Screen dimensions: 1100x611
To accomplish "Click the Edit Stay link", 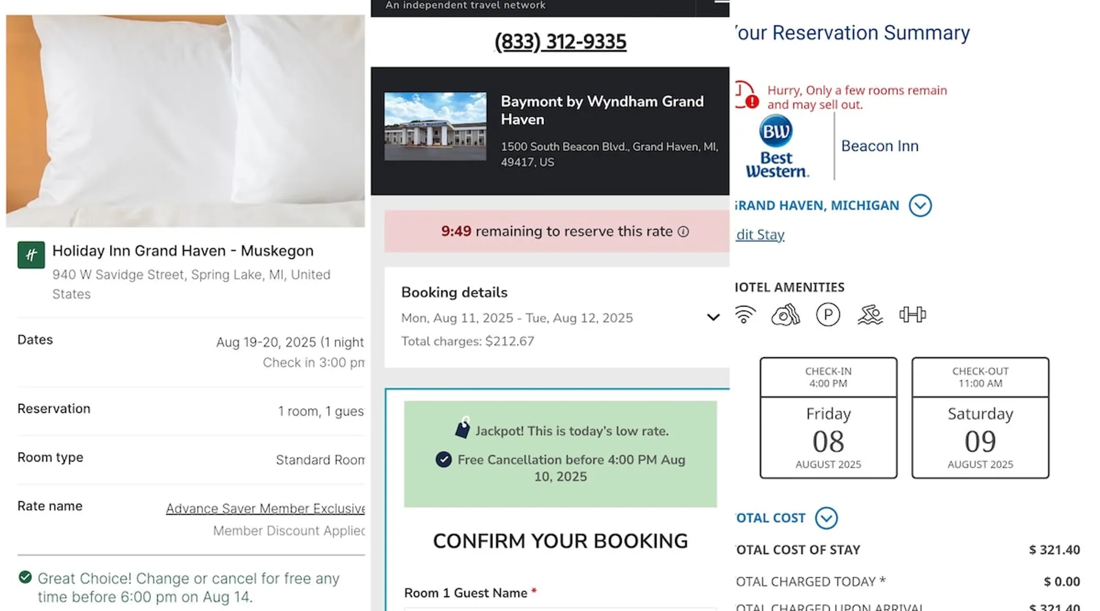I will (760, 235).
